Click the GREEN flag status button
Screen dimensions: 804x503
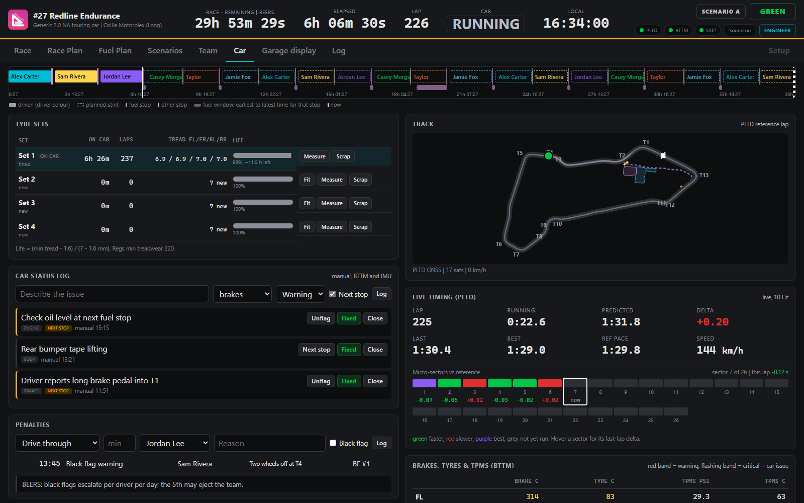pos(772,12)
